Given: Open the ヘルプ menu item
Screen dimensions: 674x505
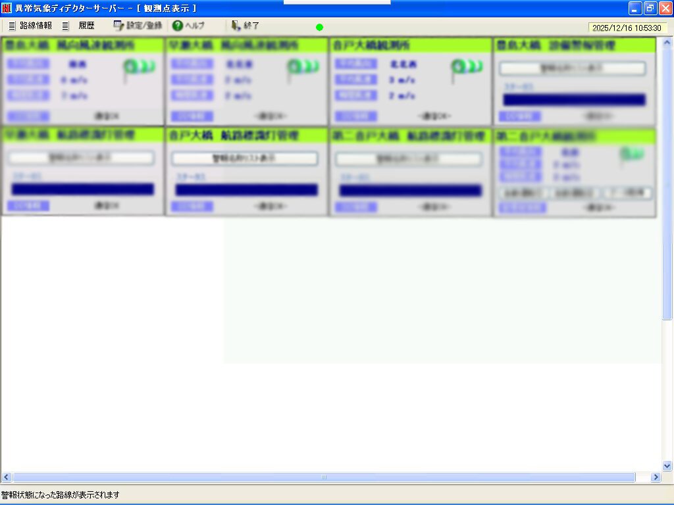Looking at the screenshot, I should point(195,26).
